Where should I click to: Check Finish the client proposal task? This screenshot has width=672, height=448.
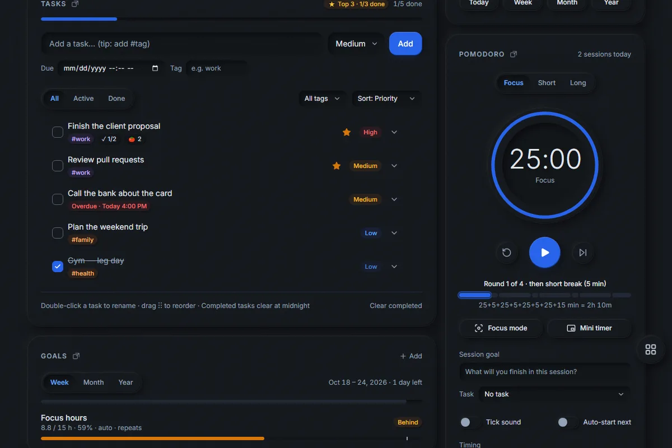coord(58,132)
